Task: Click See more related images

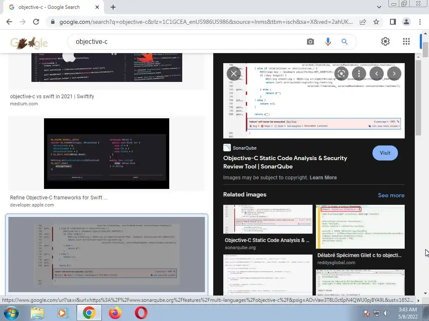Action: coord(391,195)
